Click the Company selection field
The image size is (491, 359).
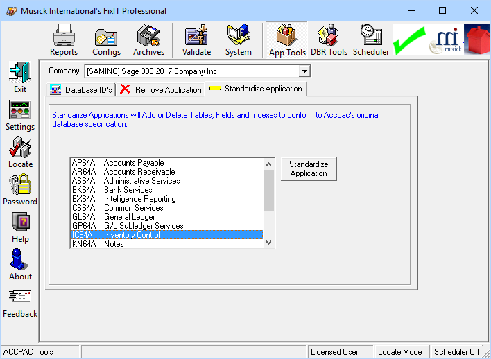coord(197,71)
